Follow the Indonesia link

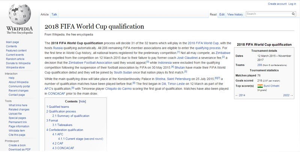[x=165, y=63]
